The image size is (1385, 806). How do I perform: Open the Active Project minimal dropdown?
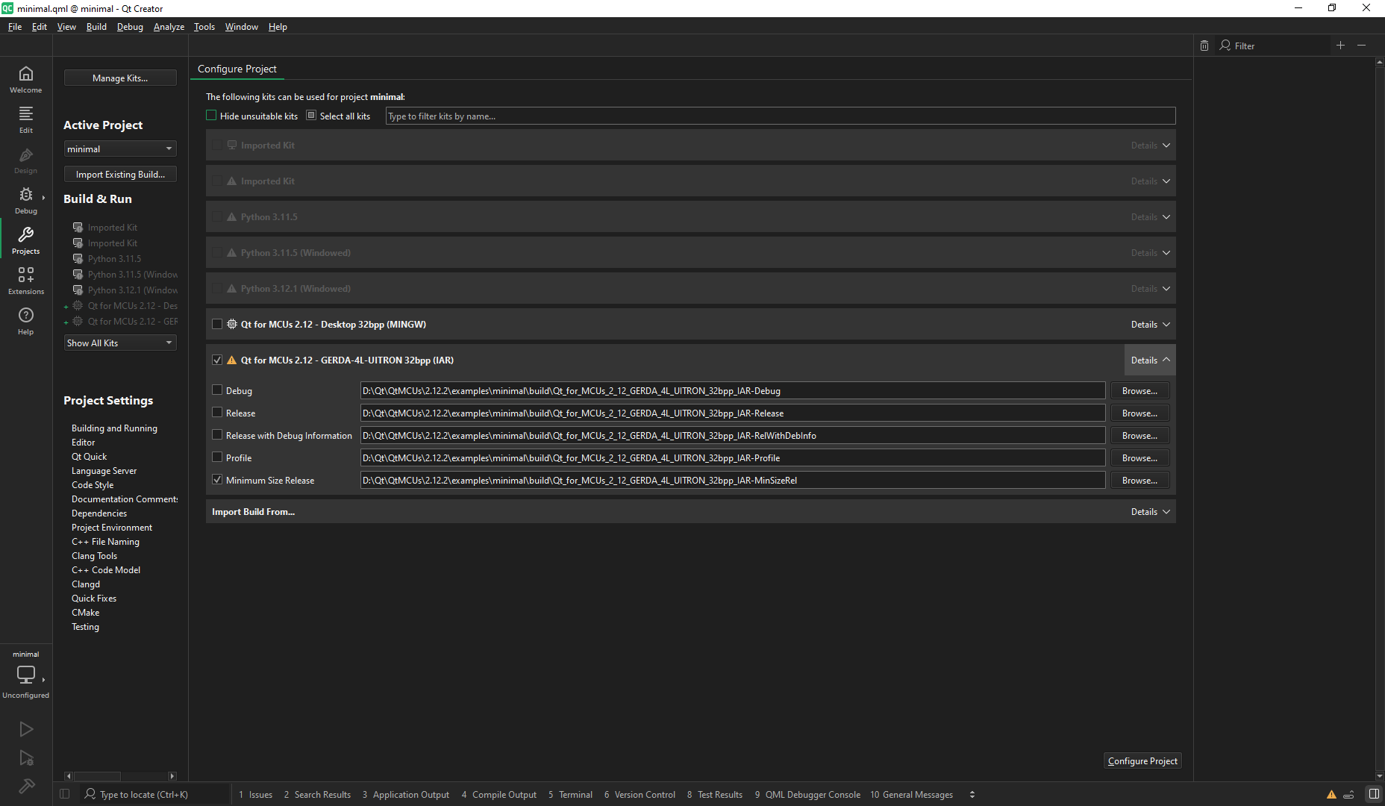pos(120,149)
